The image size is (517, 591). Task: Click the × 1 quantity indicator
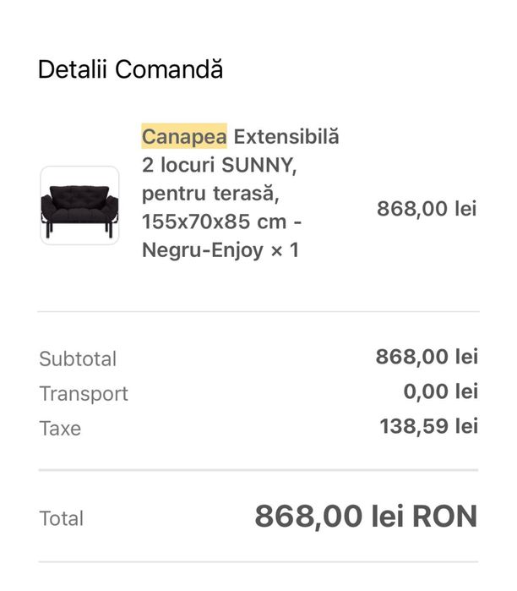point(283,251)
